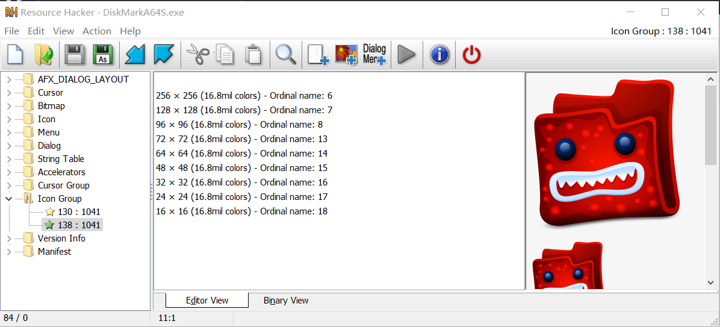Screen dimensions: 720x327
Task: Open the Action menu
Action: pos(97,31)
